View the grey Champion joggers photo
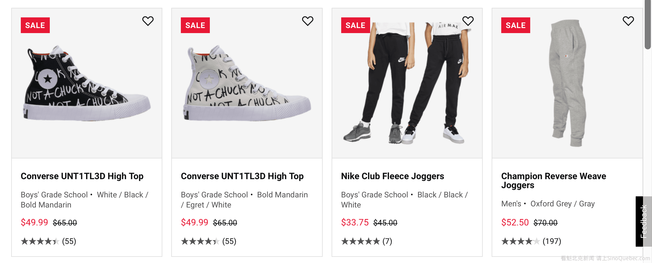The width and height of the screenshot is (652, 263). 567,84
